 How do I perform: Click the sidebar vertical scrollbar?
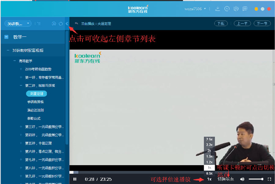67,88
